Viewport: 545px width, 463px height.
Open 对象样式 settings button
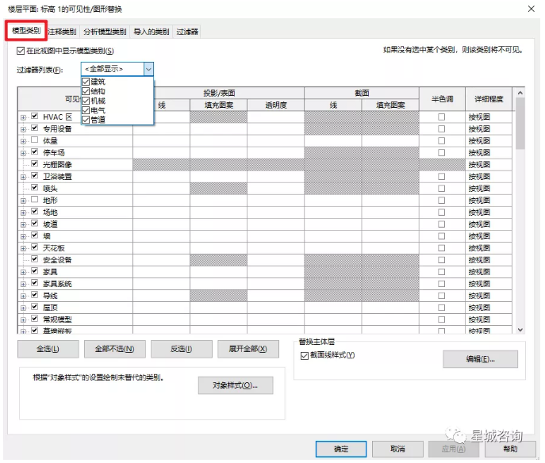tap(236, 385)
